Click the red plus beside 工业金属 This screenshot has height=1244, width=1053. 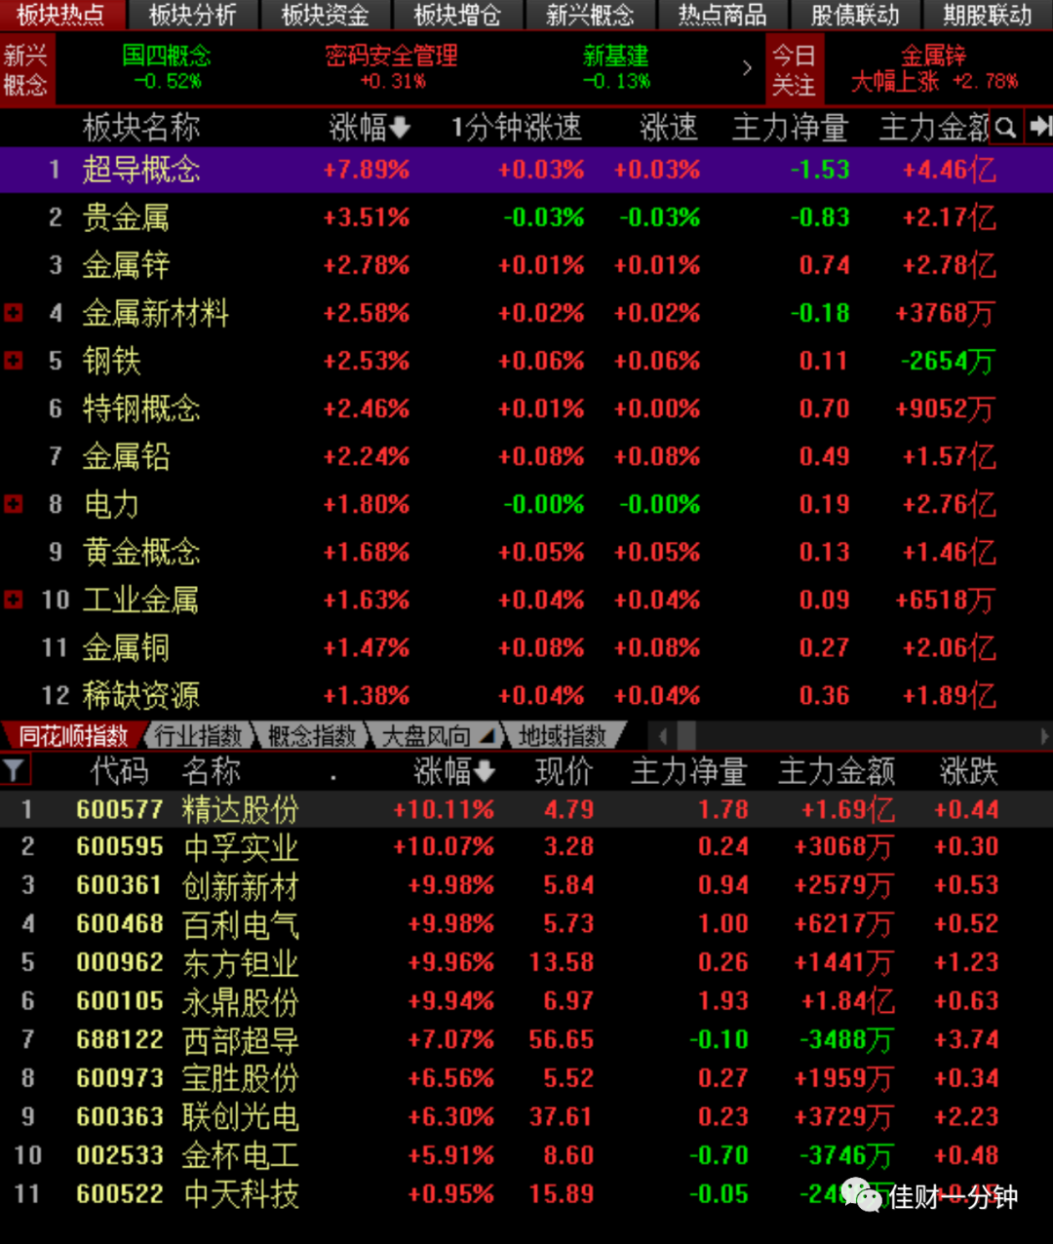(x=14, y=600)
